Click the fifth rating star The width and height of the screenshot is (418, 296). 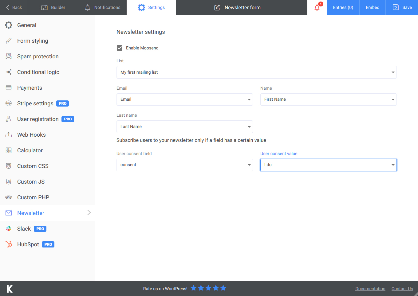pyautogui.click(x=223, y=288)
